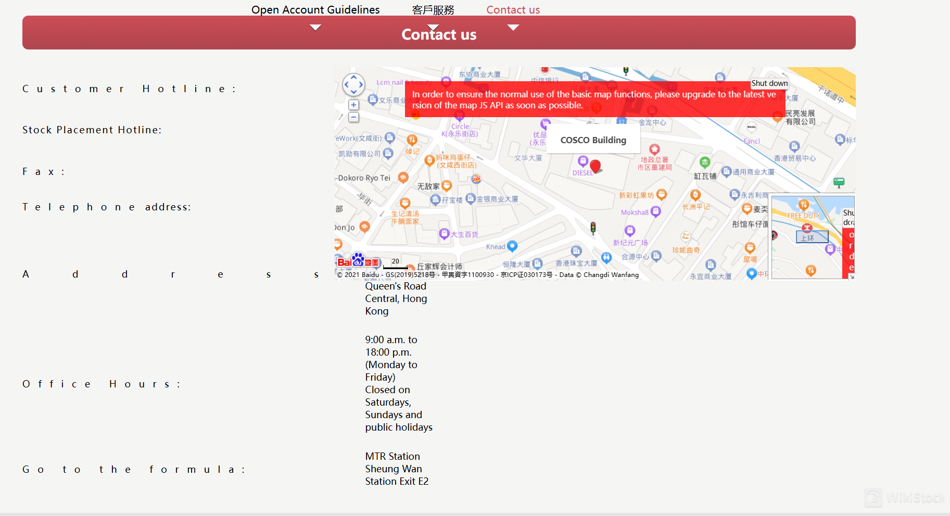Pan the map down using the bottom arrow
This screenshot has width=950, height=516.
click(x=353, y=92)
